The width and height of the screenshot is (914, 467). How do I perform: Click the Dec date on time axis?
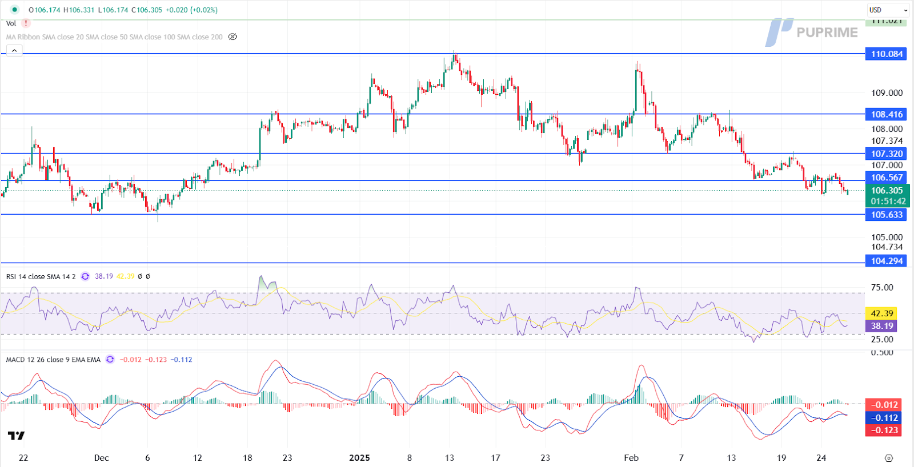pyautogui.click(x=101, y=458)
